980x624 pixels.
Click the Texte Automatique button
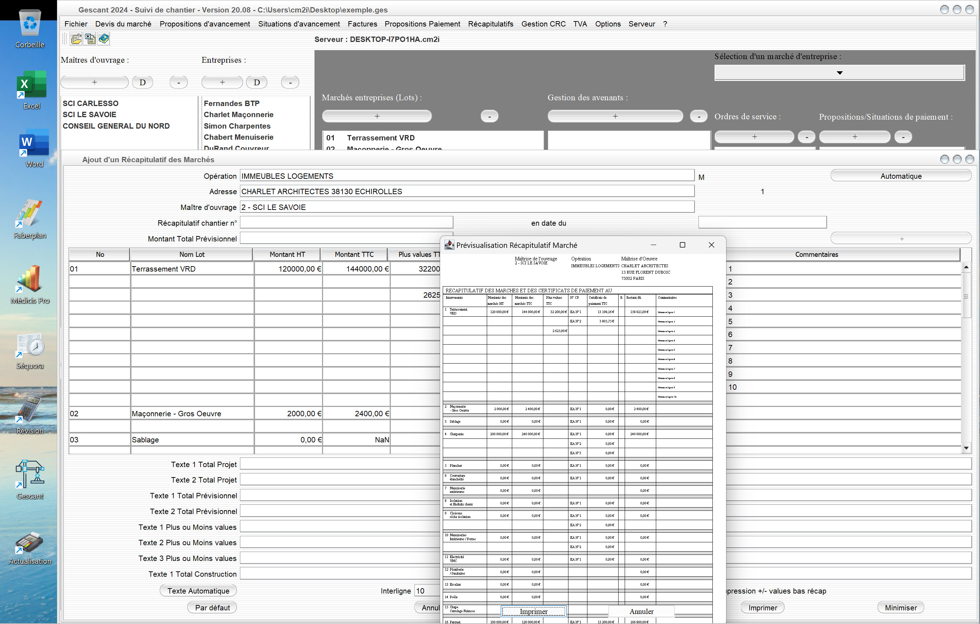(x=198, y=591)
